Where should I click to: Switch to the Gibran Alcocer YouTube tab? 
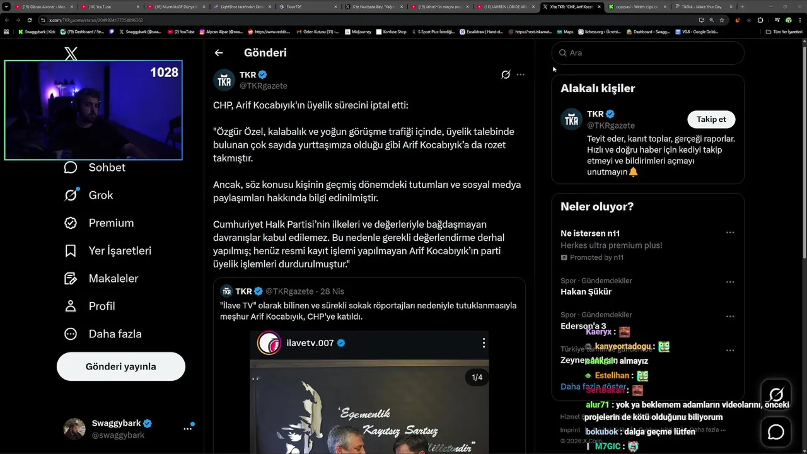click(43, 7)
